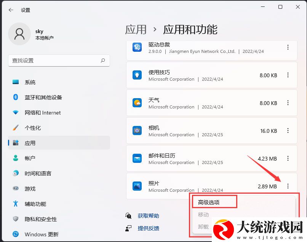Image resolution: width=307 pixels, height=242 pixels.
Task: Click the Windows 更新 sync icon
Action: (16, 234)
